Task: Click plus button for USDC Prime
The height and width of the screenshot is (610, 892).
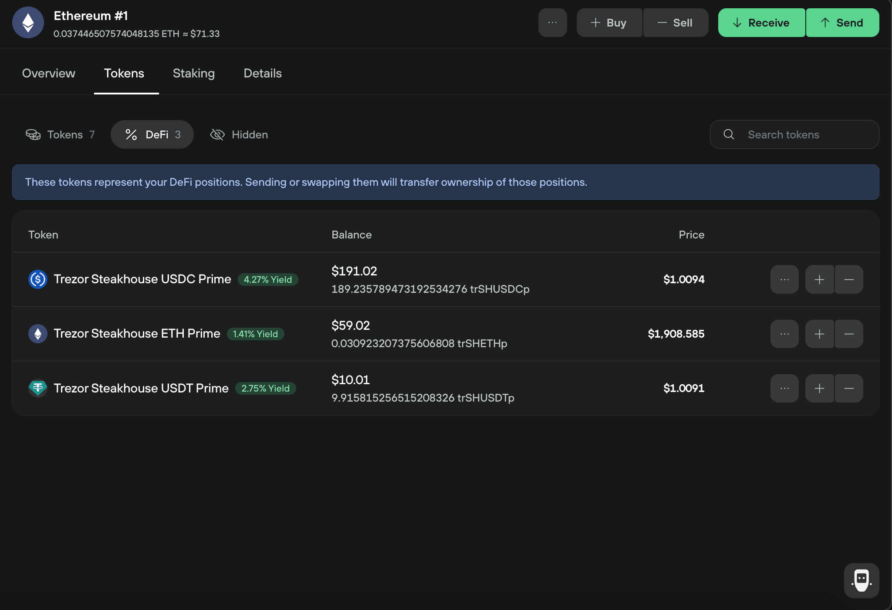Action: (819, 279)
